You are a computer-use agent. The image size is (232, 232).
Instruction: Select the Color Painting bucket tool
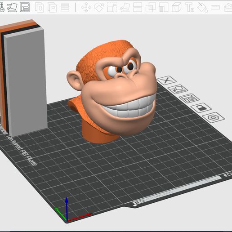click(x=202, y=7)
